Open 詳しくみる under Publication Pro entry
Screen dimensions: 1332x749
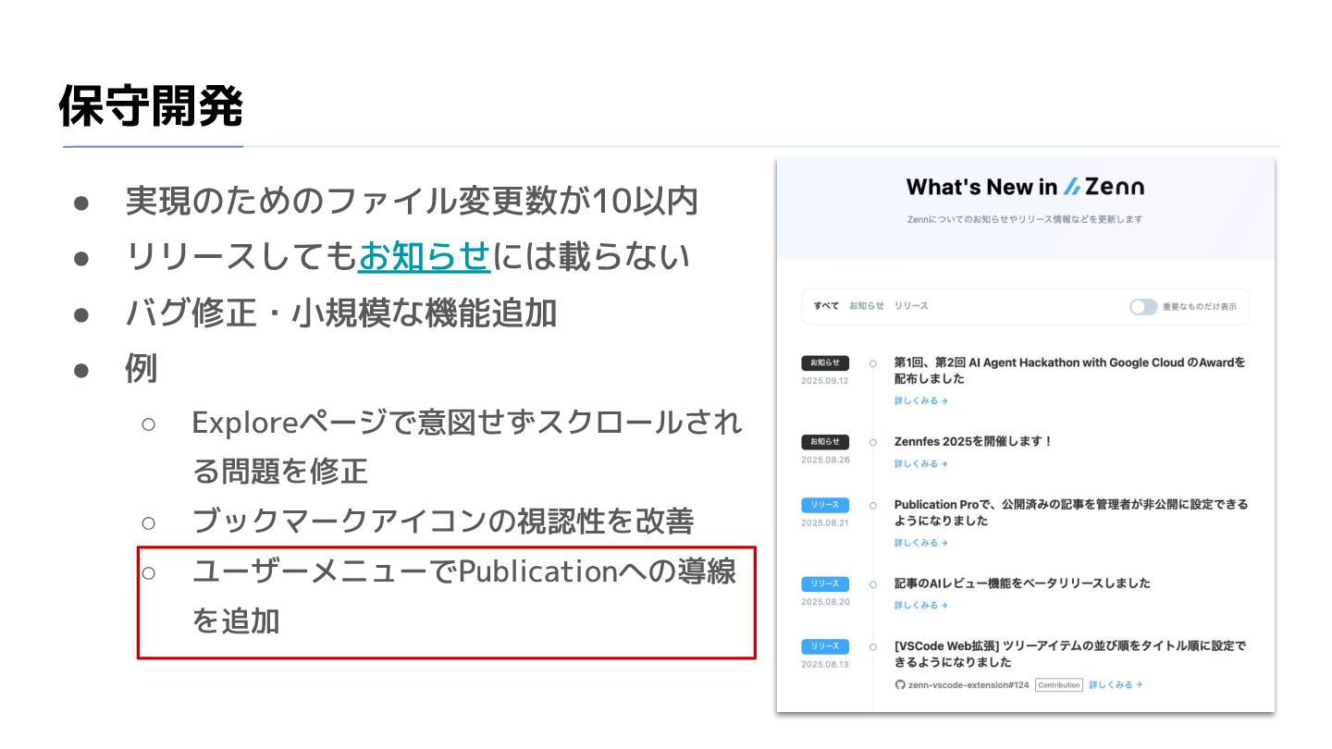point(920,543)
